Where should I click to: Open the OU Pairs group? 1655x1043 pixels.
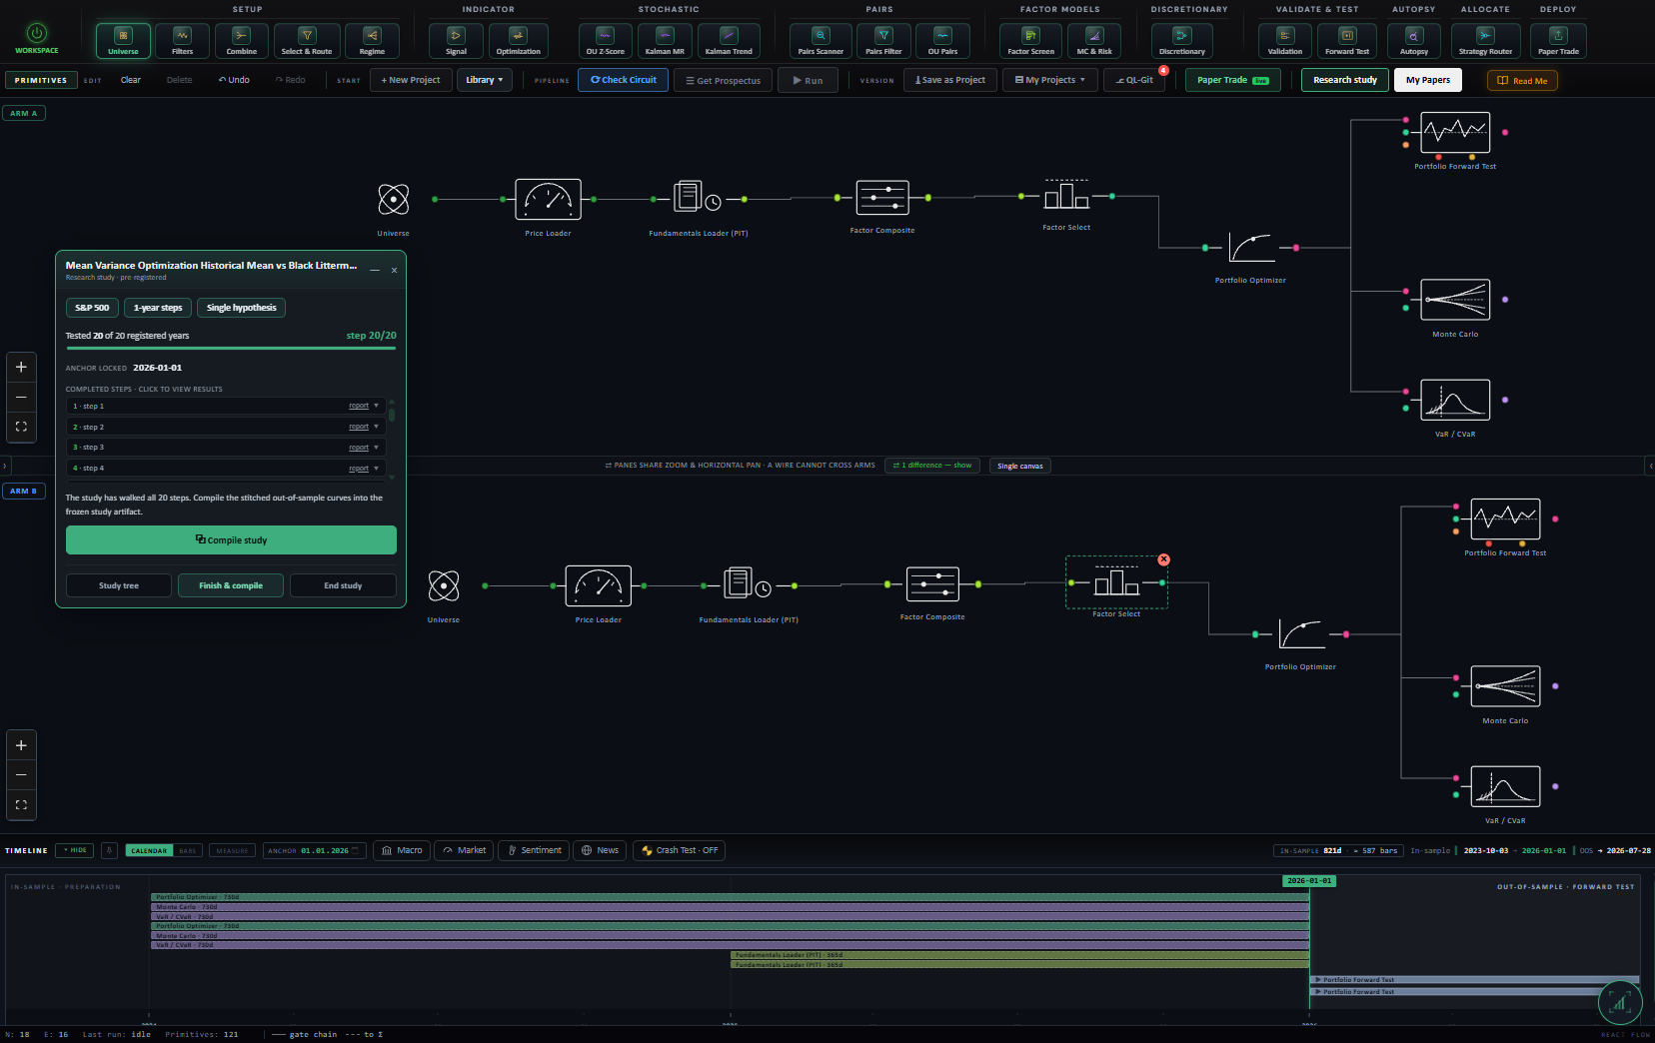pos(942,41)
